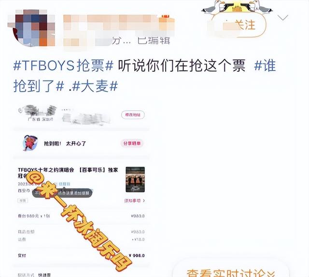Expand 查看实时讨论 live discussion

231,272
